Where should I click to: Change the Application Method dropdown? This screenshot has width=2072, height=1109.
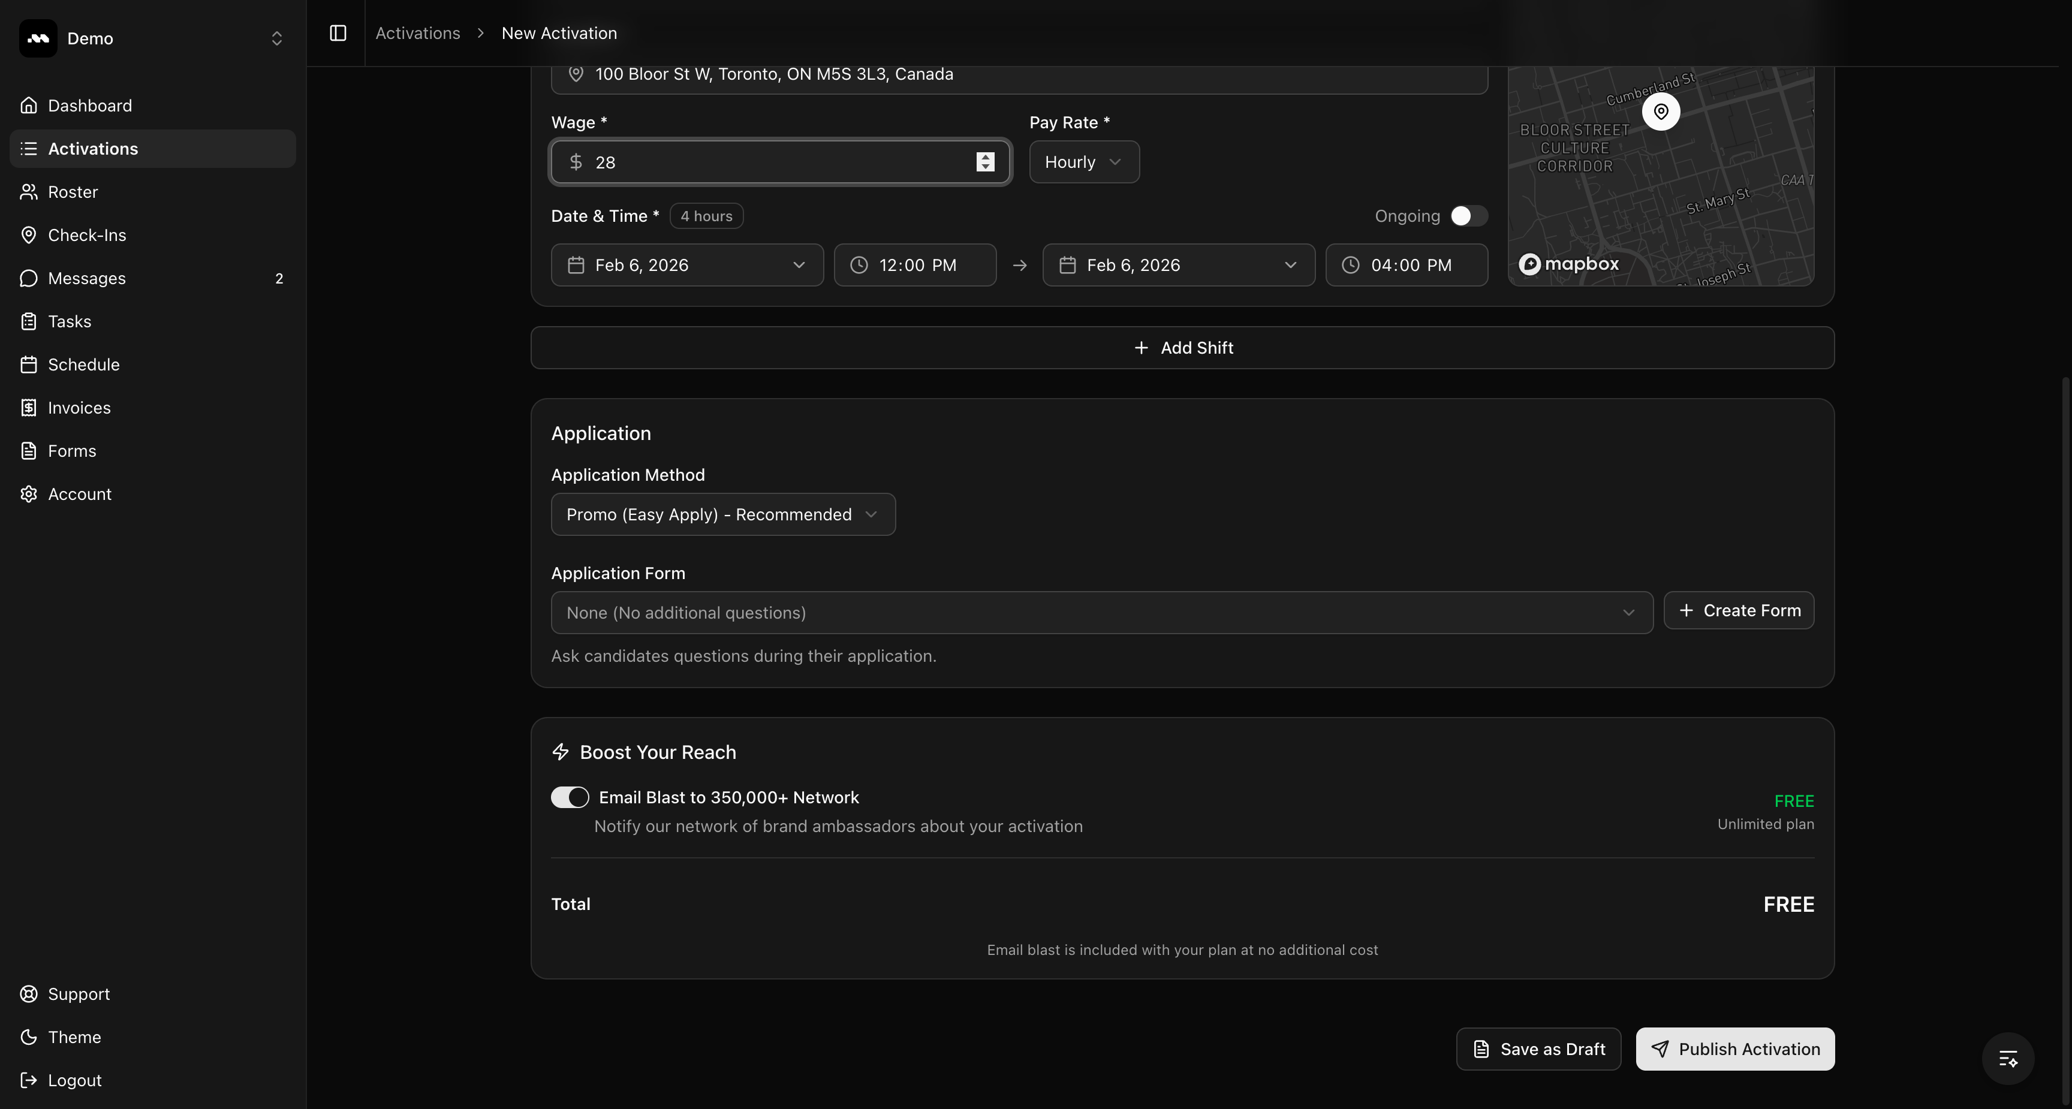pyautogui.click(x=722, y=514)
